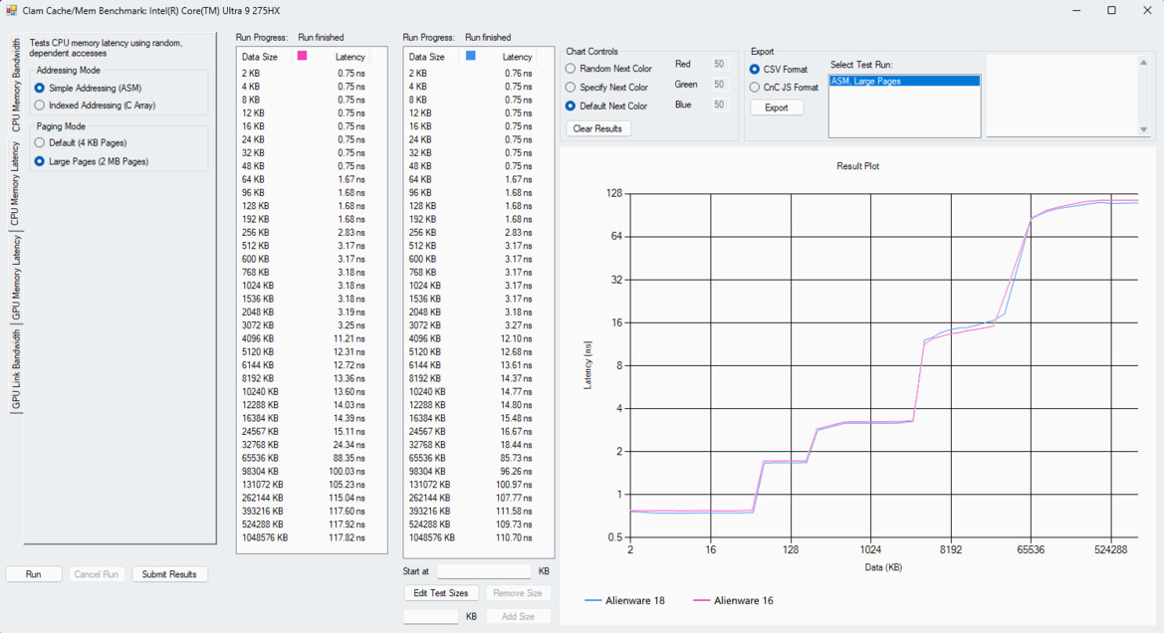Open the GPU Link Bandwidth tab

pos(15,370)
